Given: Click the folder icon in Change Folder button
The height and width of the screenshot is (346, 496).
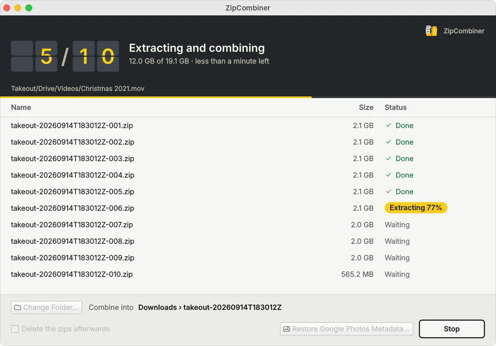Looking at the screenshot, I should point(18,307).
